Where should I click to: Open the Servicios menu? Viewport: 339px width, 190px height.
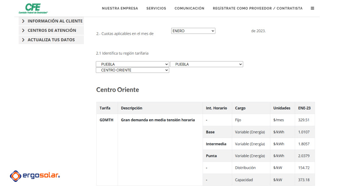(156, 8)
